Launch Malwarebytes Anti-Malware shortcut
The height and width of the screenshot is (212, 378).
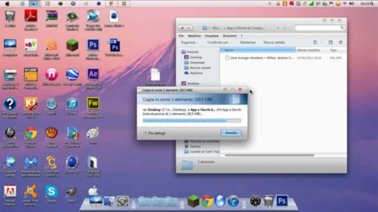(x=31, y=162)
